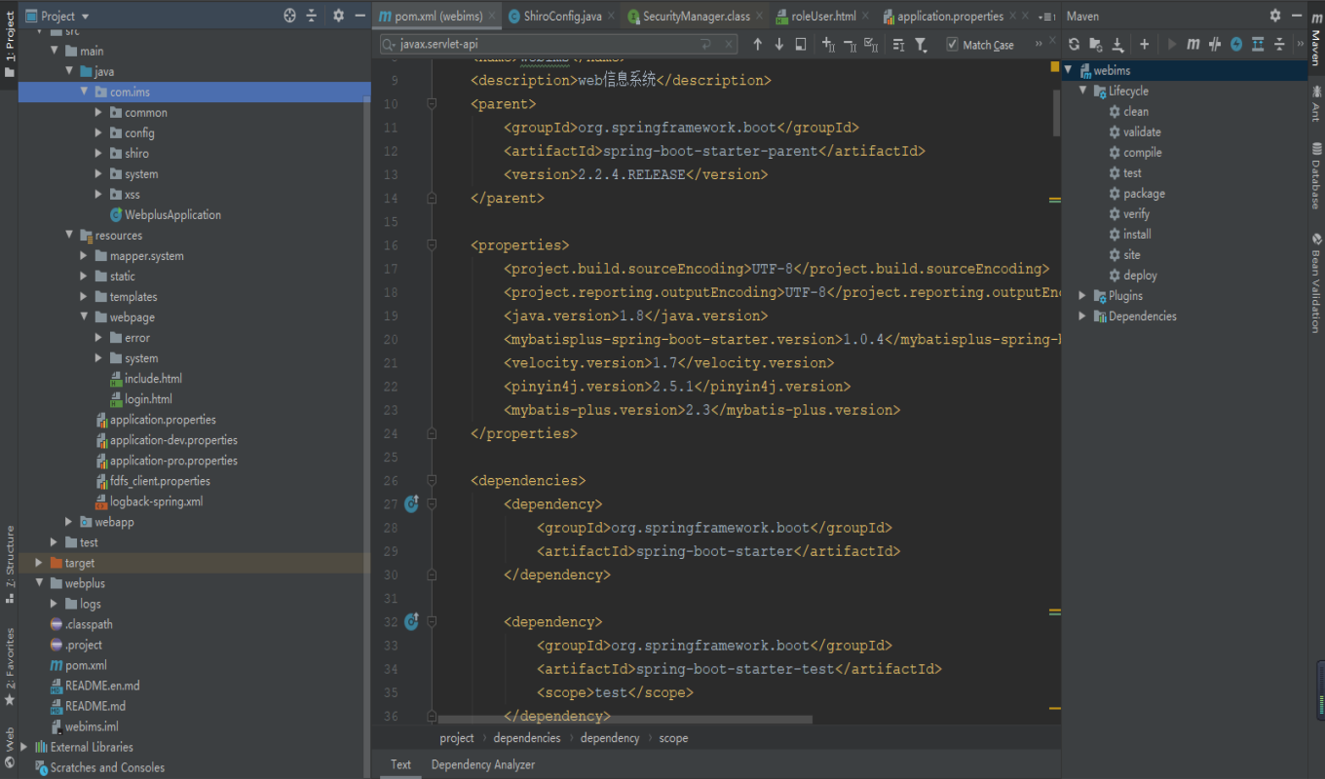Open Project panel settings gear
The image size is (1325, 779).
click(x=338, y=16)
